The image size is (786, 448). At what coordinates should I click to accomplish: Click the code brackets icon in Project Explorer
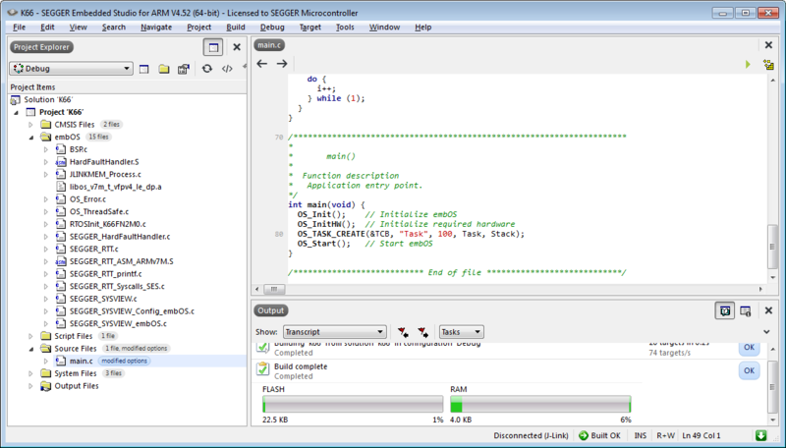pyautogui.click(x=227, y=69)
